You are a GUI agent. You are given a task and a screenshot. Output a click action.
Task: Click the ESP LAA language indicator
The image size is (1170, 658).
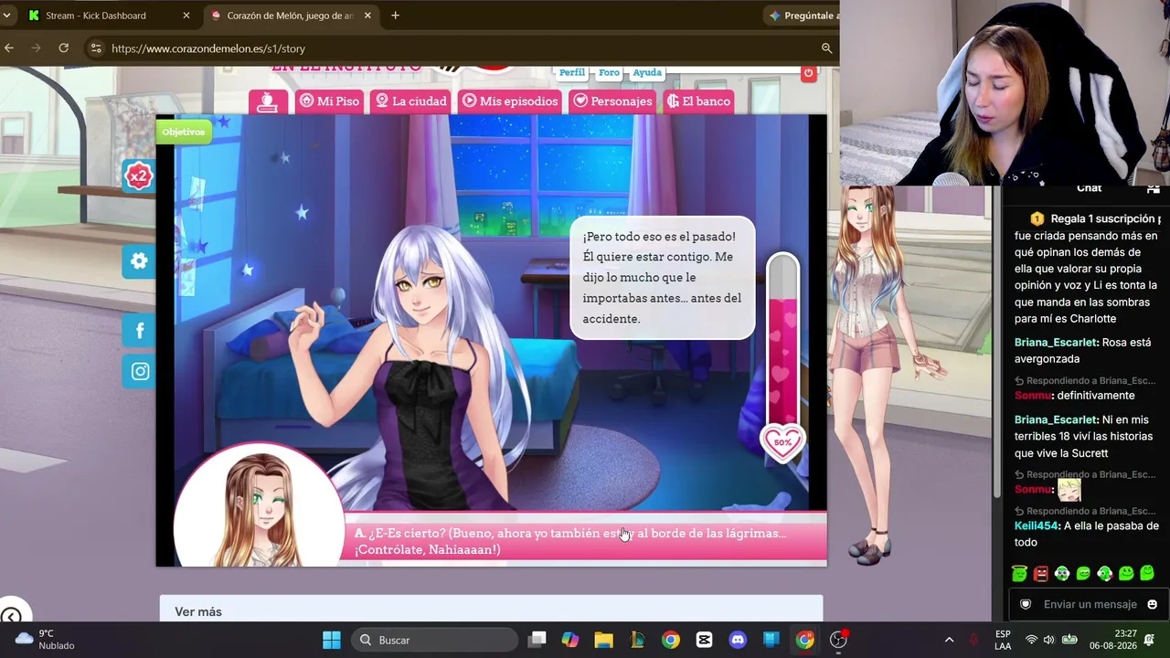pyautogui.click(x=1003, y=640)
